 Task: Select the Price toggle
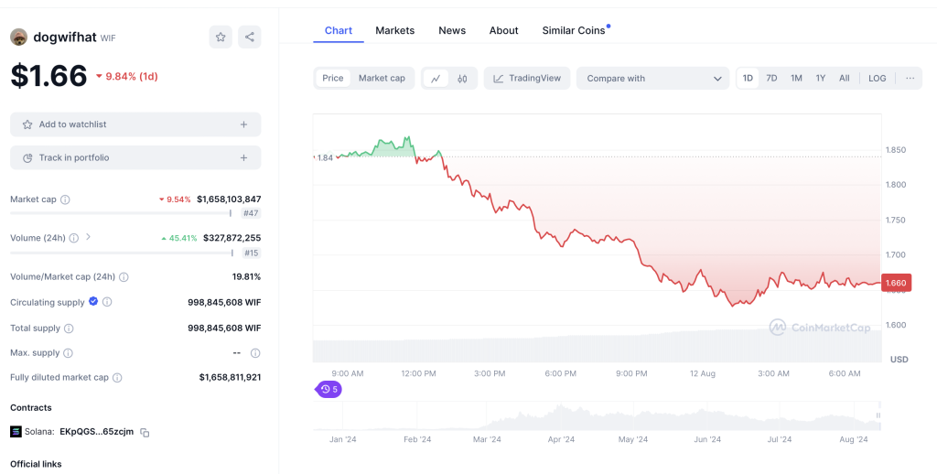point(333,79)
